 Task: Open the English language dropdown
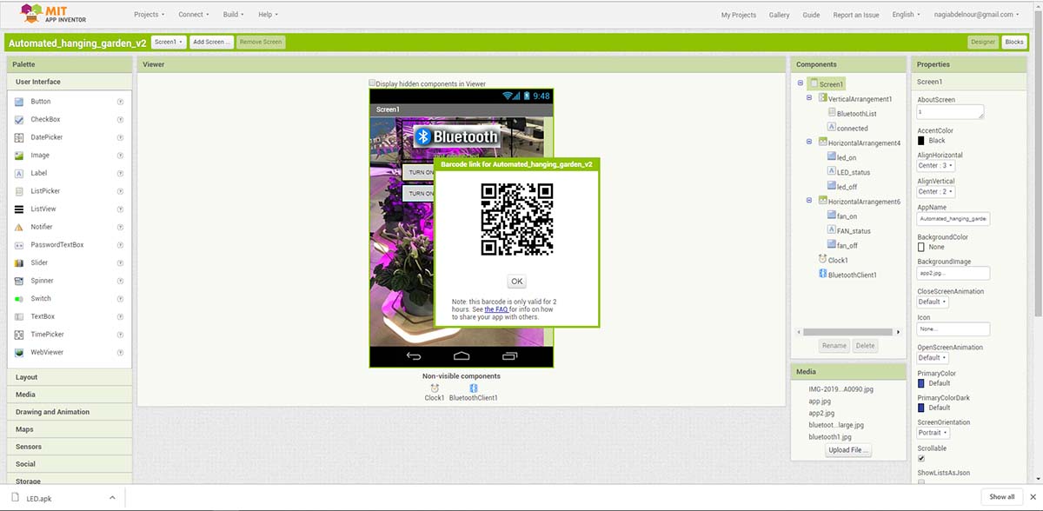pyautogui.click(x=906, y=15)
